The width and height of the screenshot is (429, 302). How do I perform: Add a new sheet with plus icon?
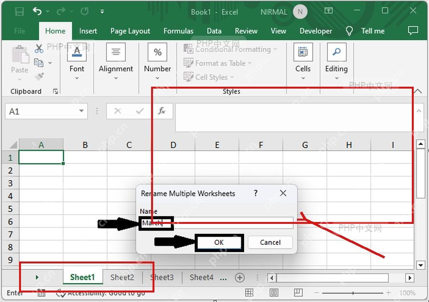(x=240, y=278)
